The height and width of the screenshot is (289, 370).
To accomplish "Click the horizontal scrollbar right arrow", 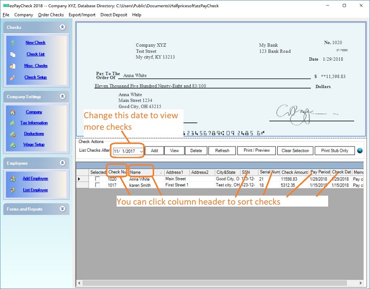I will tap(360, 283).
